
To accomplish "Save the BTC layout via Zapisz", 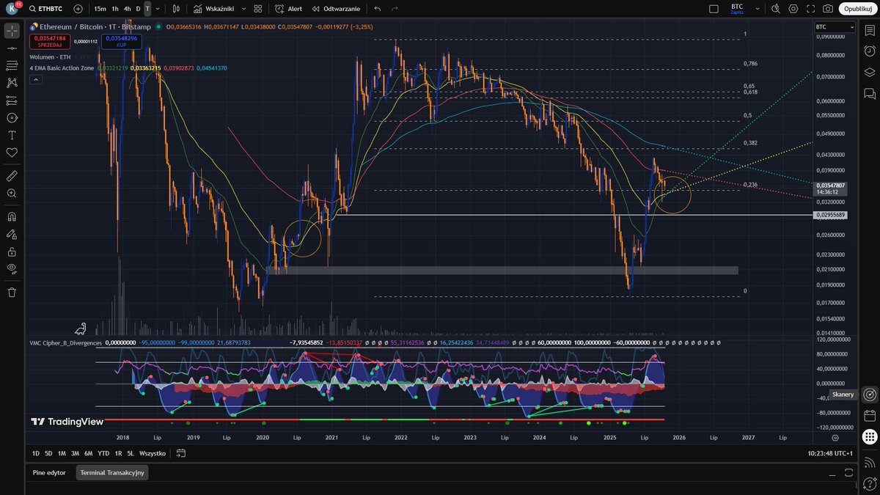I will coord(737,9).
